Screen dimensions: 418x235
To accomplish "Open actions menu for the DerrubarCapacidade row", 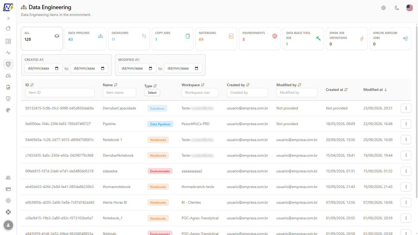I will coord(406,108).
